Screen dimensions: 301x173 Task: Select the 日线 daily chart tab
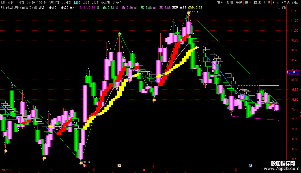click(77, 2)
